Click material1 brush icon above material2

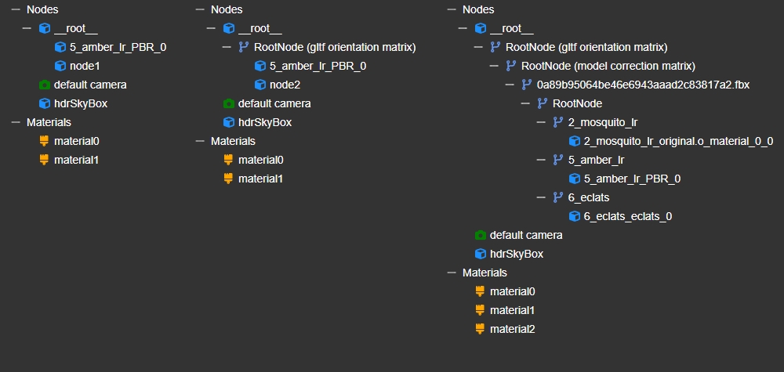tap(480, 310)
